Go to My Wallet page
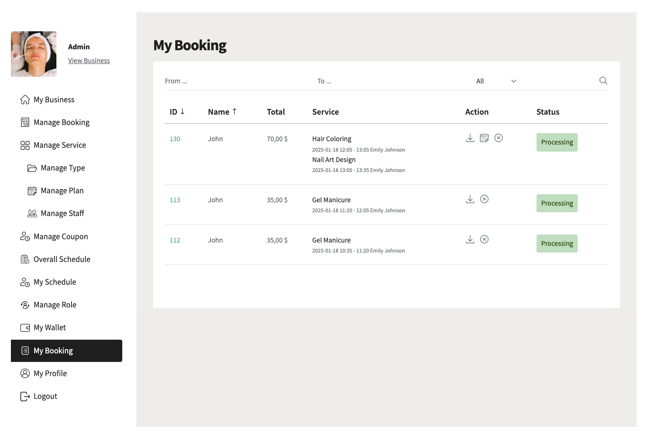This screenshot has height=433, width=646. (49, 327)
